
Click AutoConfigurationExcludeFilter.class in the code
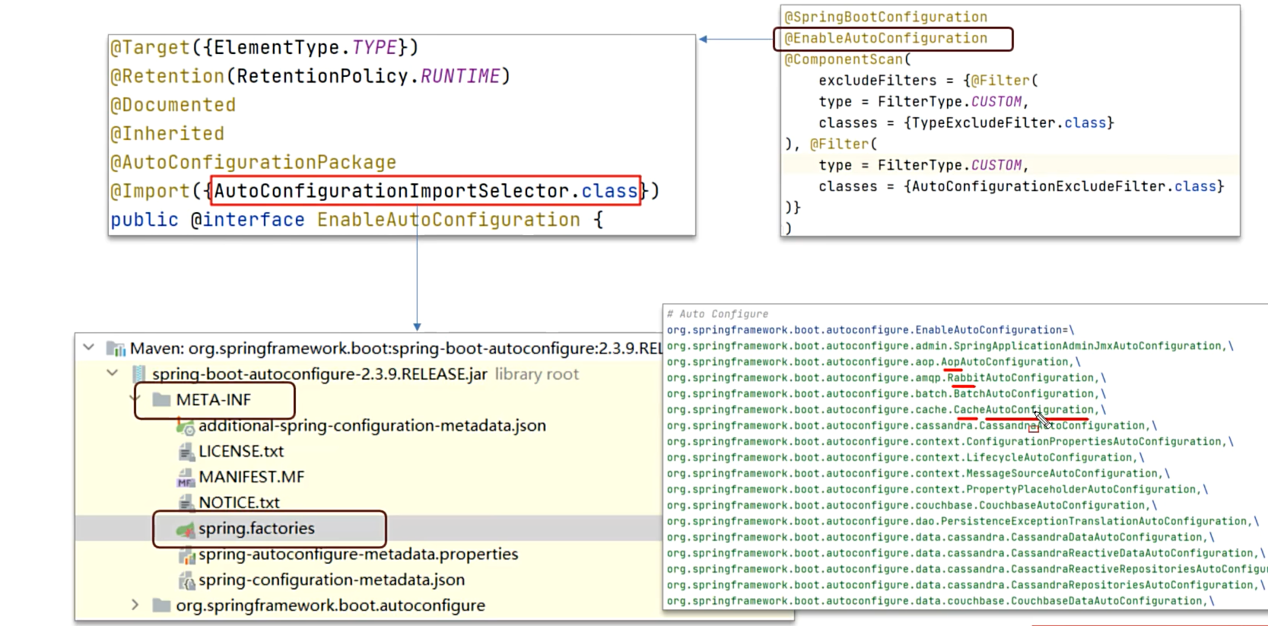1064,186
